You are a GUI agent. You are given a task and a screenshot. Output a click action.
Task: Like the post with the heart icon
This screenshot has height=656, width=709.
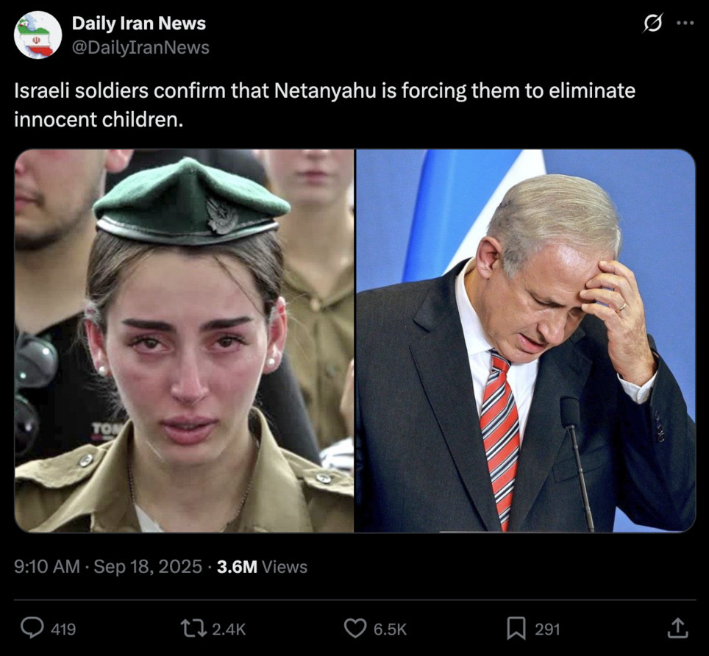tap(355, 629)
